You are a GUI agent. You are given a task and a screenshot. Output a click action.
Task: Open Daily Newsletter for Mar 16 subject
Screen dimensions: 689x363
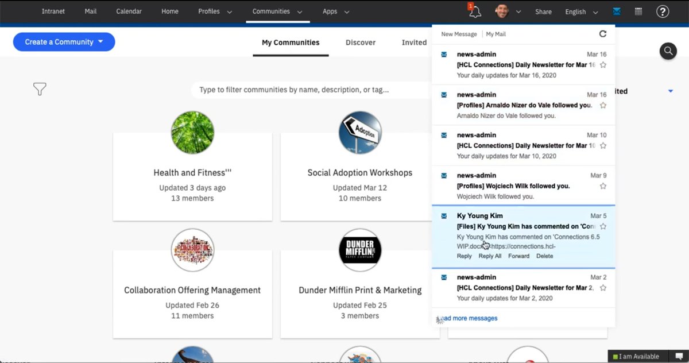tap(526, 65)
